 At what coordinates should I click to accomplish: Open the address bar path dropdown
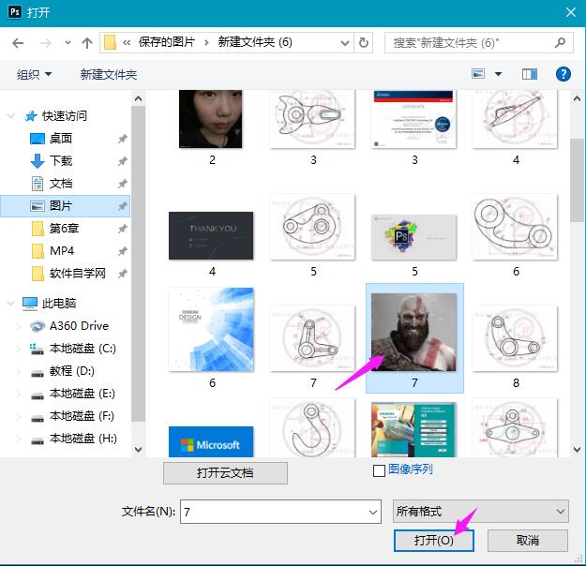coord(345,43)
